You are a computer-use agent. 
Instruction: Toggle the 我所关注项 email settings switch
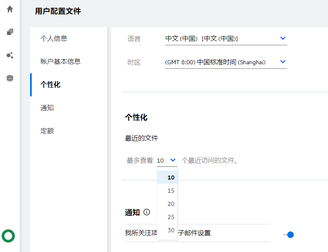[x=288, y=235]
